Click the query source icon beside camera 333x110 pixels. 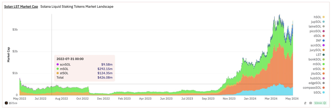click(x=305, y=103)
